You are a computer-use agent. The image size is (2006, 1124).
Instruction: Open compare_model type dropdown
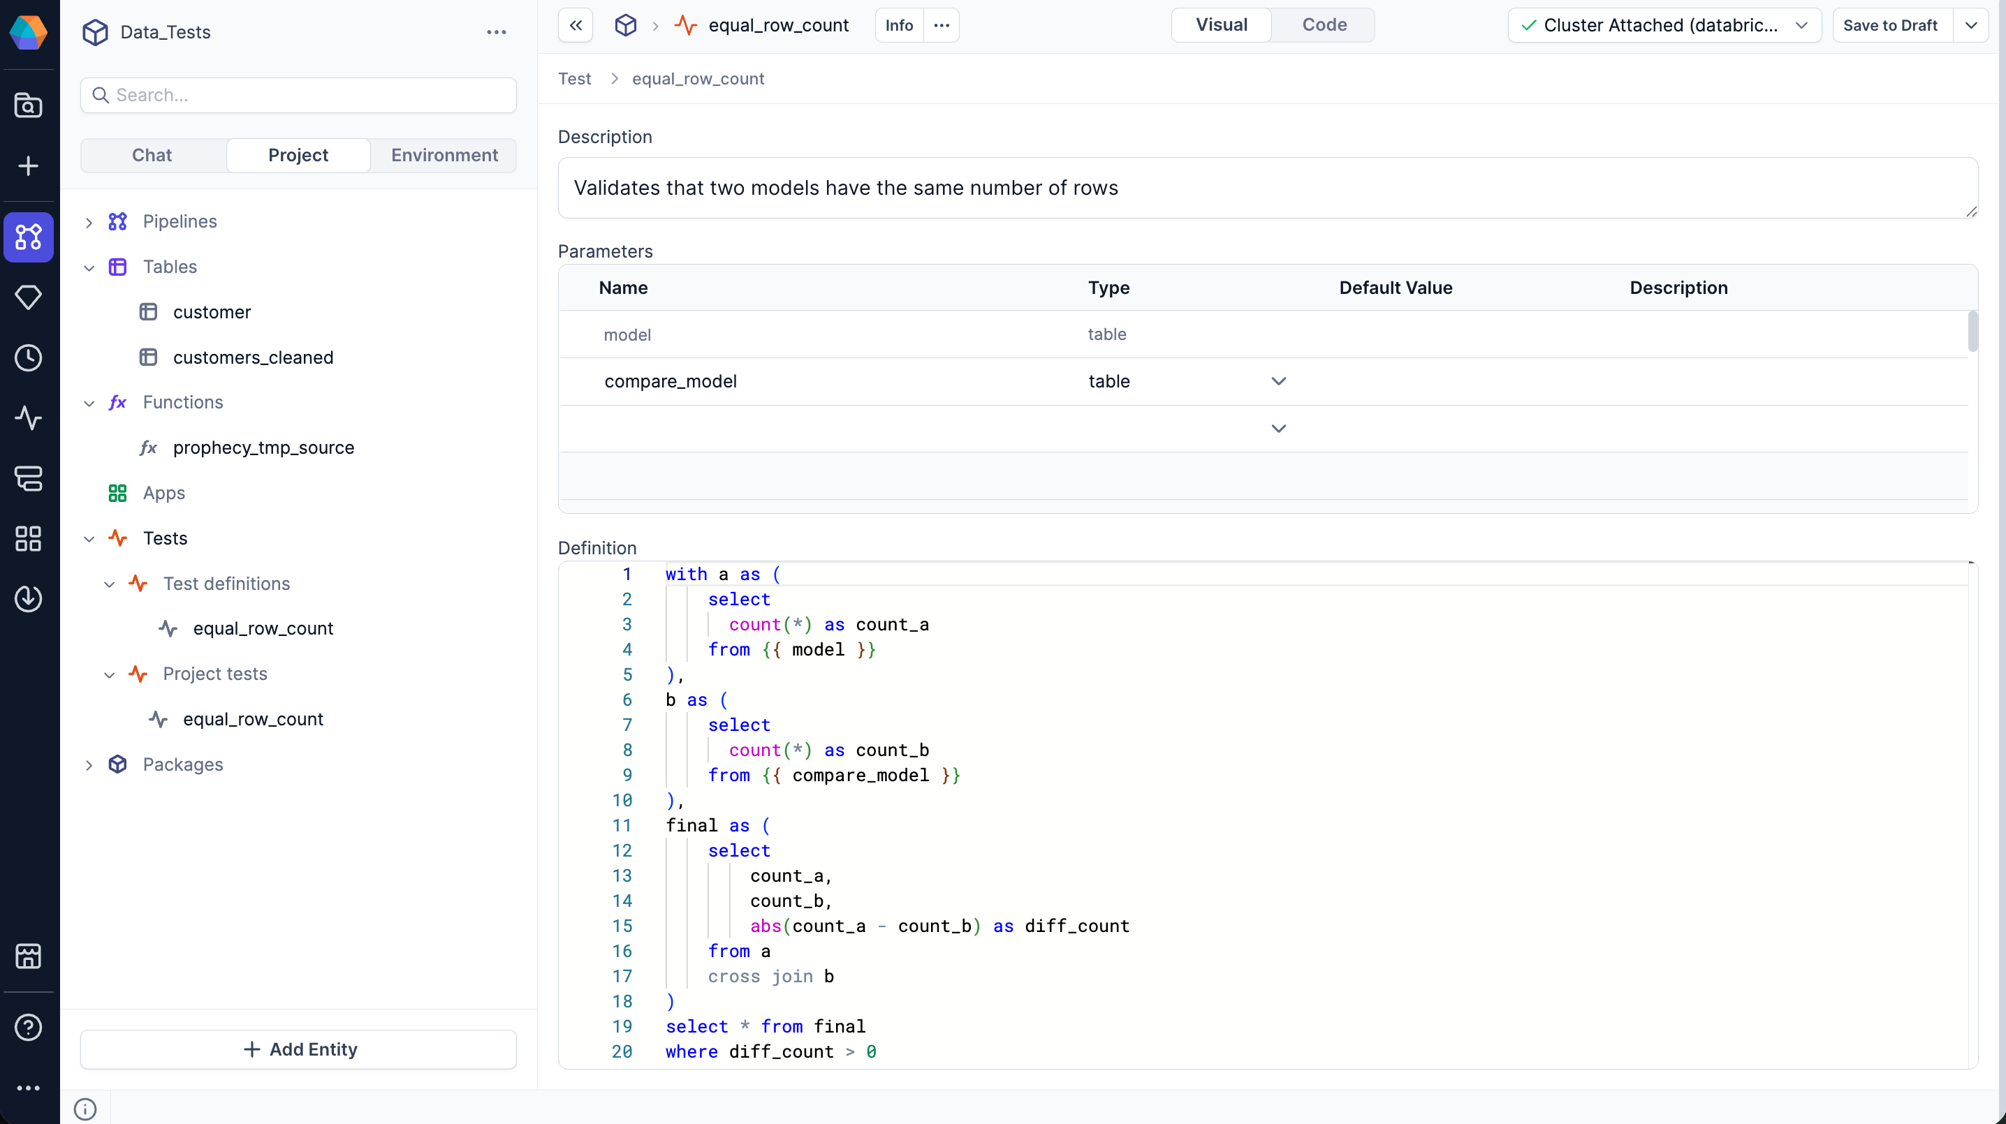(x=1278, y=381)
